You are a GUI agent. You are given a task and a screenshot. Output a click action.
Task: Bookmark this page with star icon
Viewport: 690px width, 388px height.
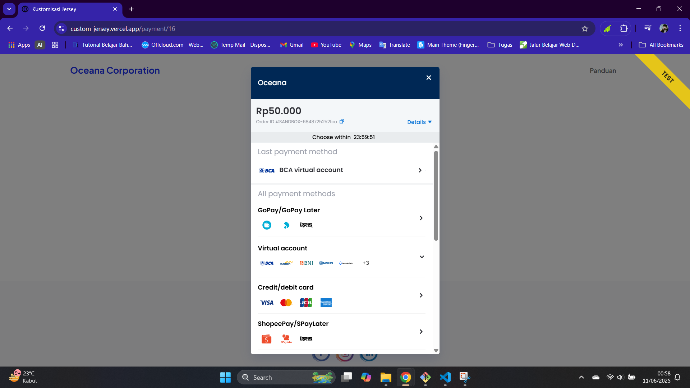(x=585, y=29)
